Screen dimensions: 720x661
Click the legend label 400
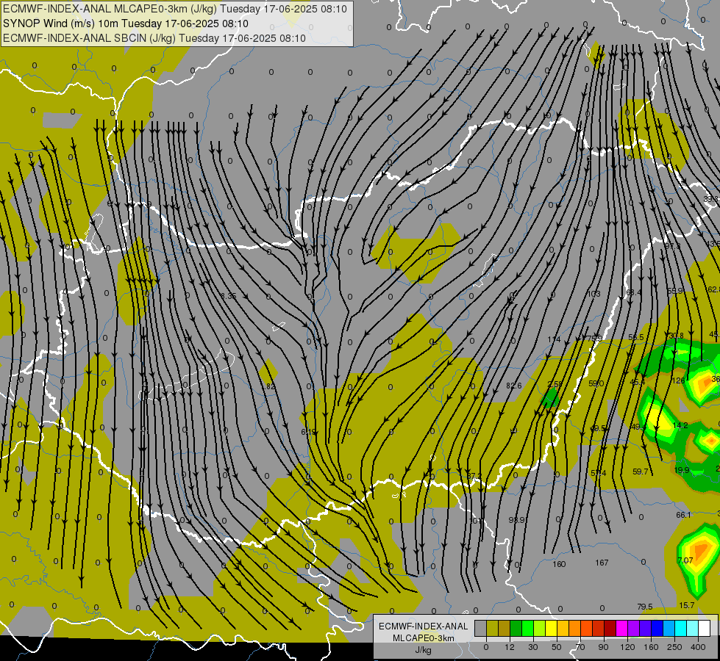(698, 647)
